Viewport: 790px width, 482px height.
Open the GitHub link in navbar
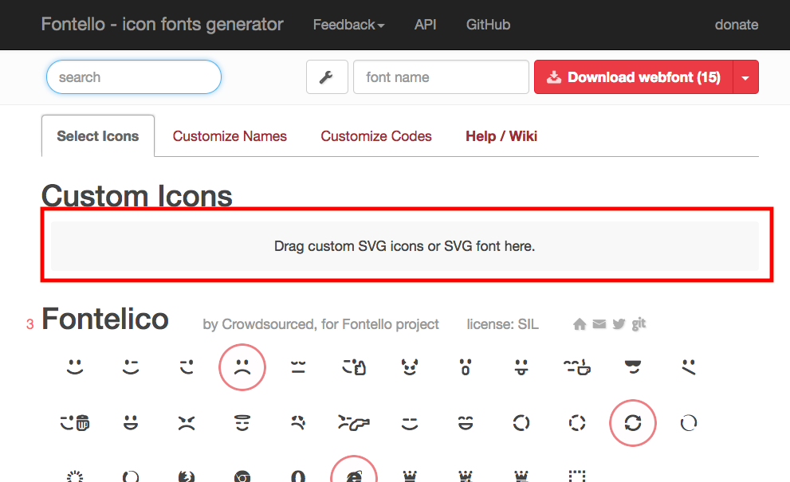coord(488,25)
